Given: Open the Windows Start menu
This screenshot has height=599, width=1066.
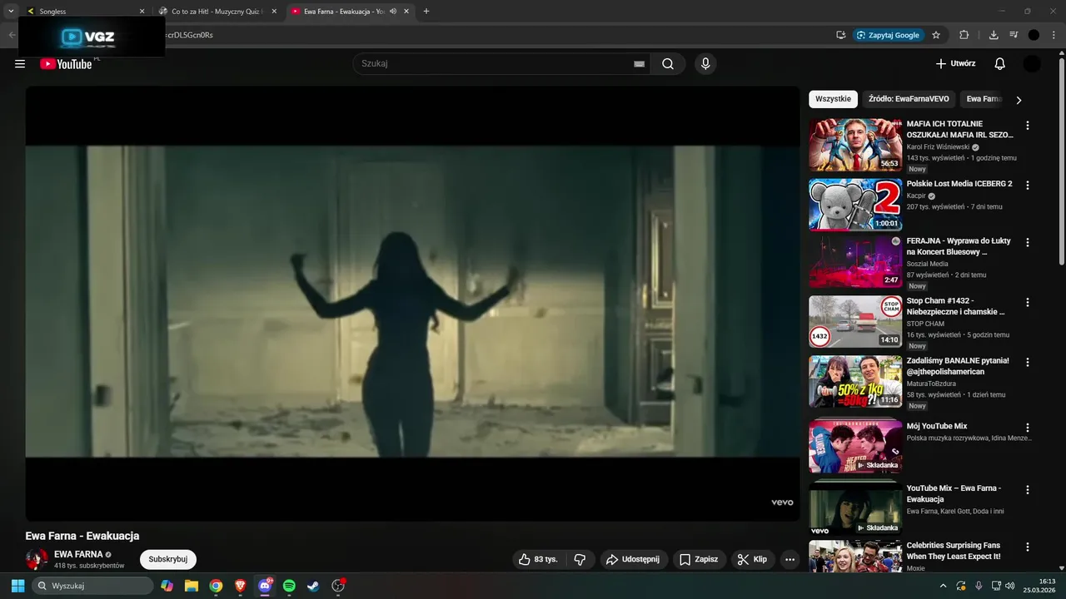Looking at the screenshot, I should click(x=17, y=586).
